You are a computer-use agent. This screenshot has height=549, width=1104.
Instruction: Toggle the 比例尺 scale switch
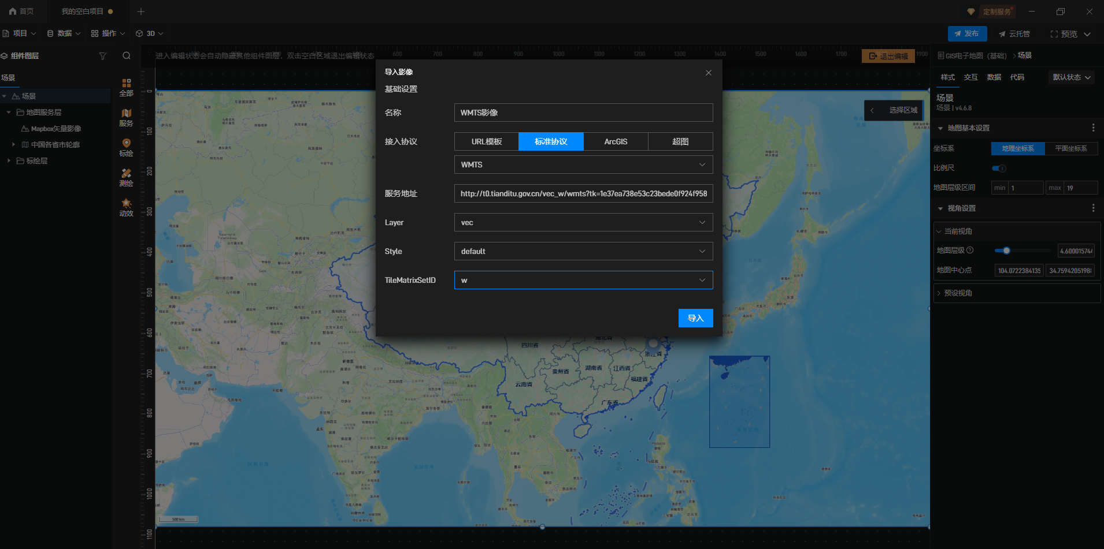coord(999,169)
